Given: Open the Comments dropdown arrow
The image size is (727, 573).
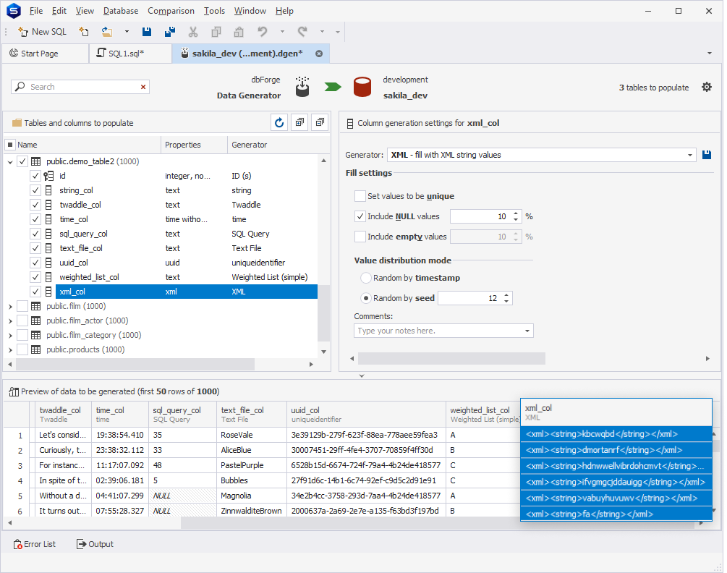Looking at the screenshot, I should coord(526,331).
